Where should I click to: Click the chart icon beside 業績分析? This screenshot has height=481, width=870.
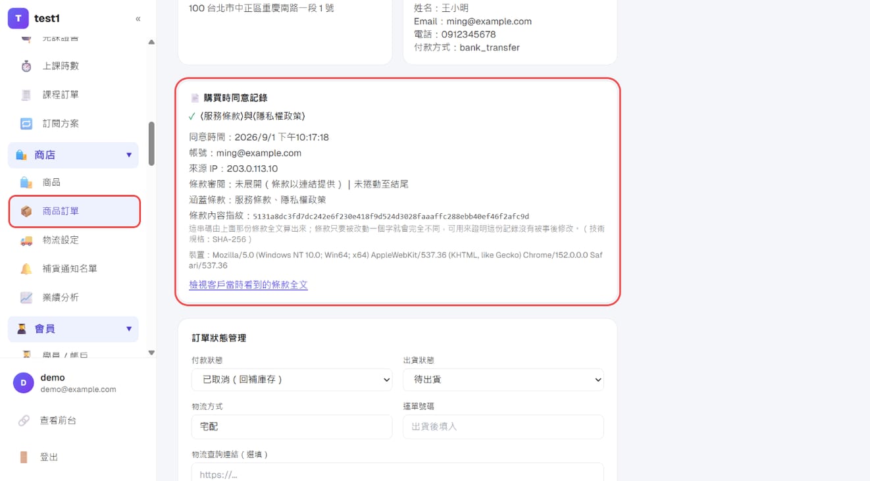pos(26,297)
